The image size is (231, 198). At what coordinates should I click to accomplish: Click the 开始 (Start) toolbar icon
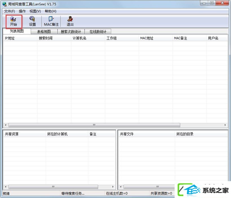[14, 21]
